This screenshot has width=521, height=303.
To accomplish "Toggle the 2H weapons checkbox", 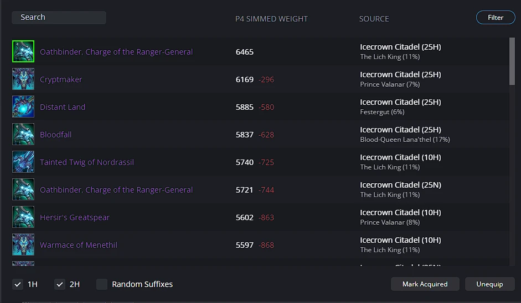I will [x=60, y=284].
